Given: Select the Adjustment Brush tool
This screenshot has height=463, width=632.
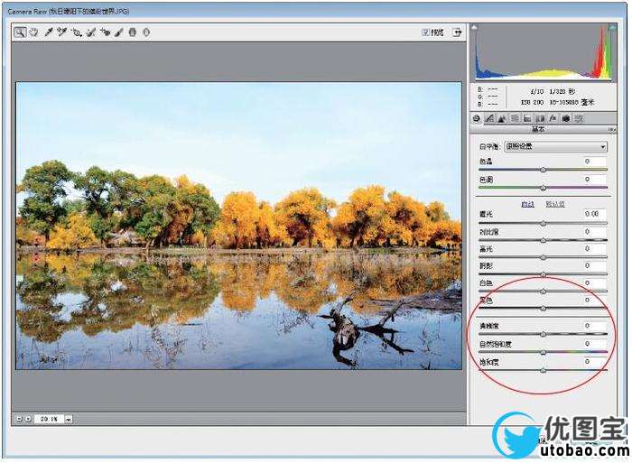Looking at the screenshot, I should [x=119, y=32].
